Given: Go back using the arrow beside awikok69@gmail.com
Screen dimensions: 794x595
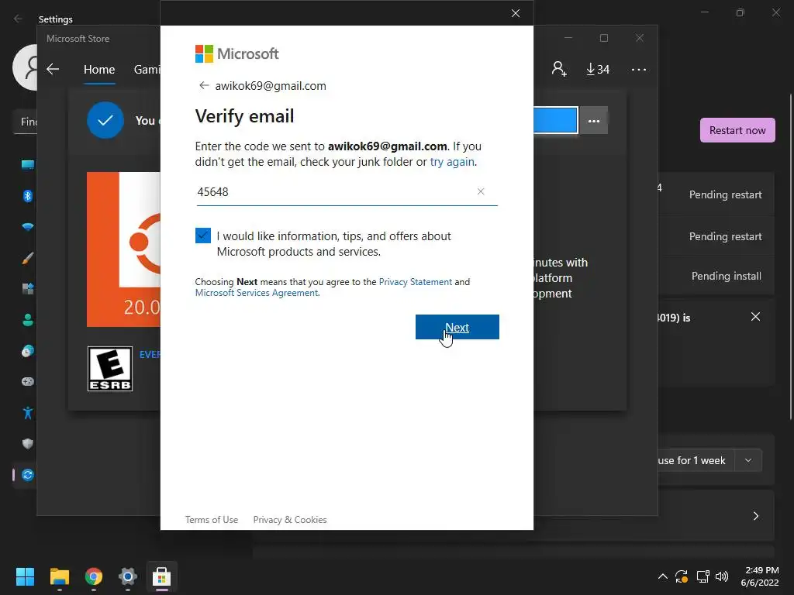Looking at the screenshot, I should (x=204, y=85).
